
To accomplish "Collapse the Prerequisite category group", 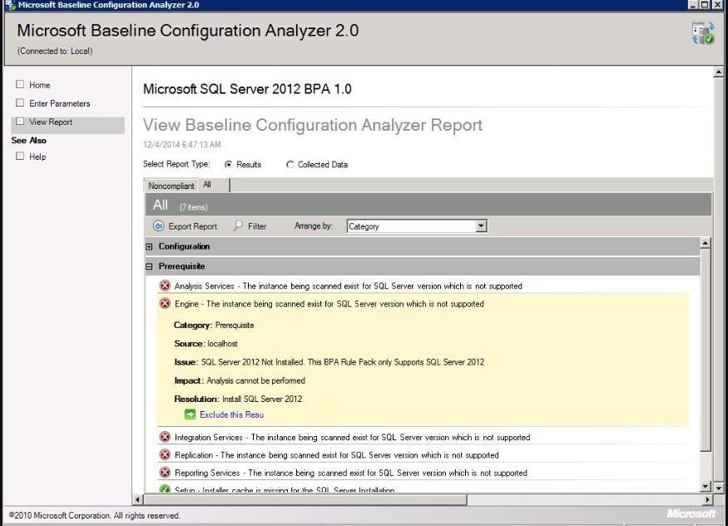I will tap(149, 266).
